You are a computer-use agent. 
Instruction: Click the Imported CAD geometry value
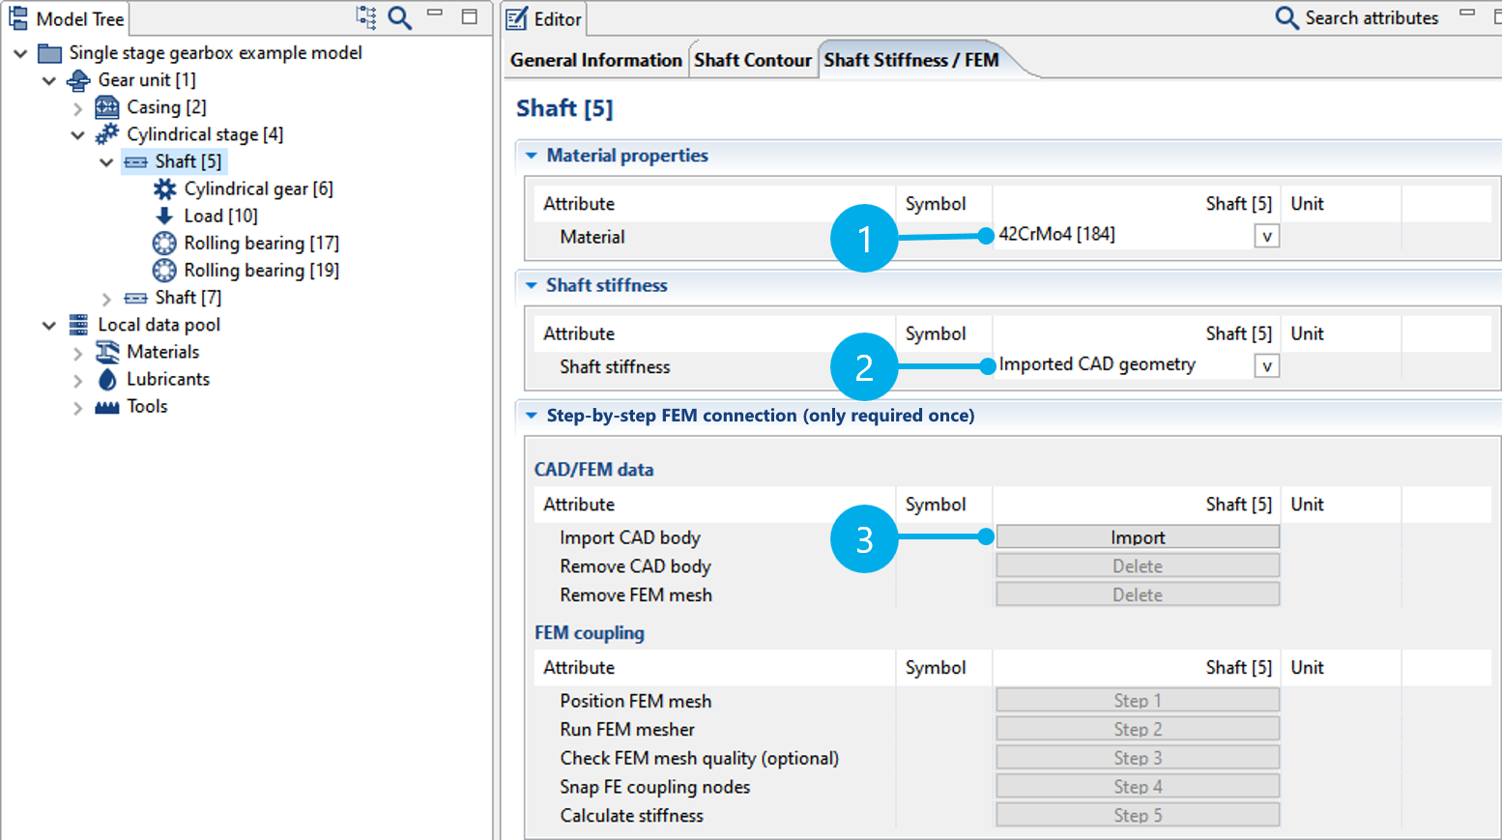[1097, 364]
